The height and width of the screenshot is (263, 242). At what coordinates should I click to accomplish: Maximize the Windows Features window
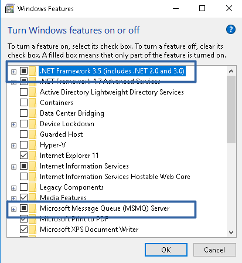point(202,8)
